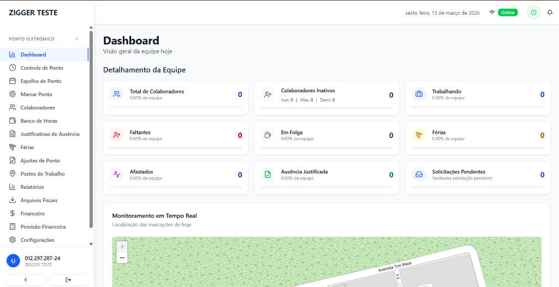The image size is (559, 287).
Task: Click the Arquivos Fiscais download icon
Action: point(13,200)
